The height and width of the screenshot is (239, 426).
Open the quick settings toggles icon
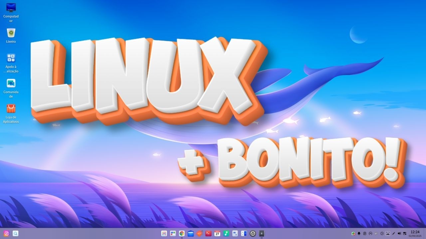pos(405,233)
